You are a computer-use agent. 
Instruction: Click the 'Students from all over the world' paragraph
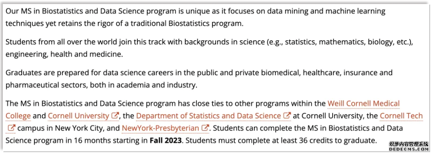(x=209, y=48)
